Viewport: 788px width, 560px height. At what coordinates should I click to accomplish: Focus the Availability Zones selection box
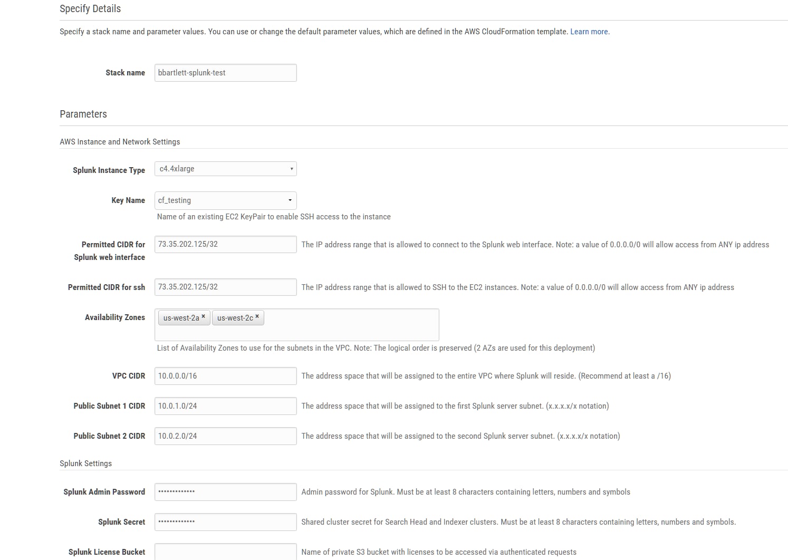(x=297, y=325)
